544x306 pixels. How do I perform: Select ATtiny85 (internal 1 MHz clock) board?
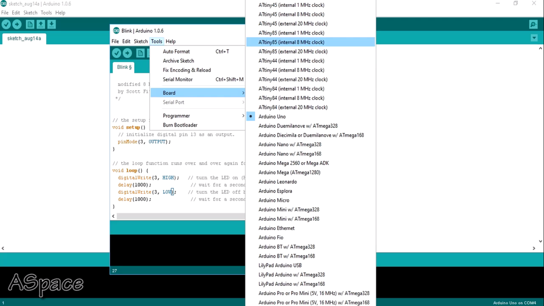click(x=311, y=33)
